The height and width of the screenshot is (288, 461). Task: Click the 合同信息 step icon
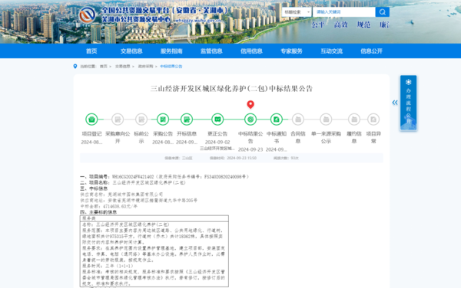(298, 119)
